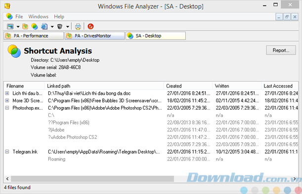
Task: Click the C:\ sub-row entry
Action: click(x=51, y=116)
